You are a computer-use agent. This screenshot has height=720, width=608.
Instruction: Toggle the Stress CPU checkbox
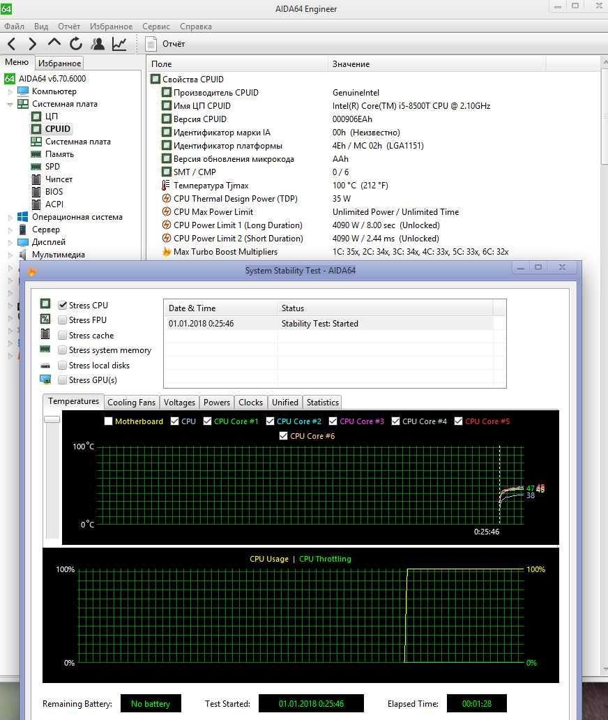point(63,305)
